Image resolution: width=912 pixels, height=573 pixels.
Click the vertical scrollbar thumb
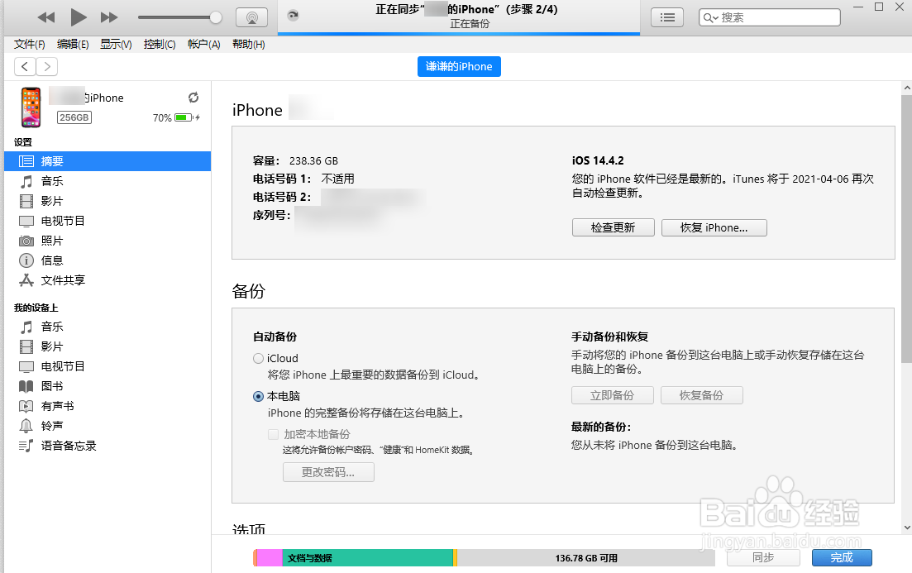click(906, 229)
